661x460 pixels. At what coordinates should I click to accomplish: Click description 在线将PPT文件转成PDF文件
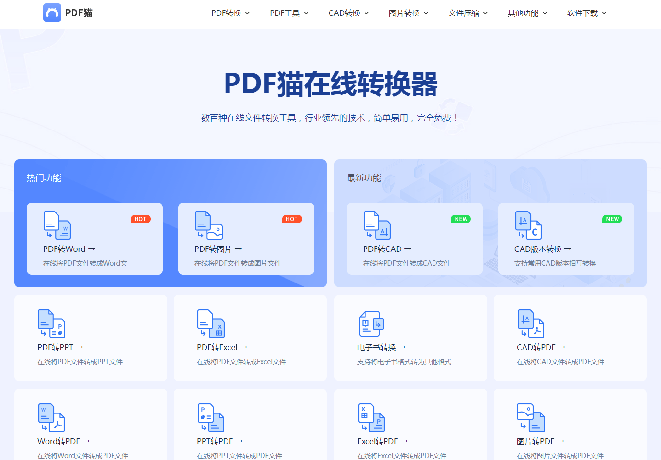coord(239,456)
